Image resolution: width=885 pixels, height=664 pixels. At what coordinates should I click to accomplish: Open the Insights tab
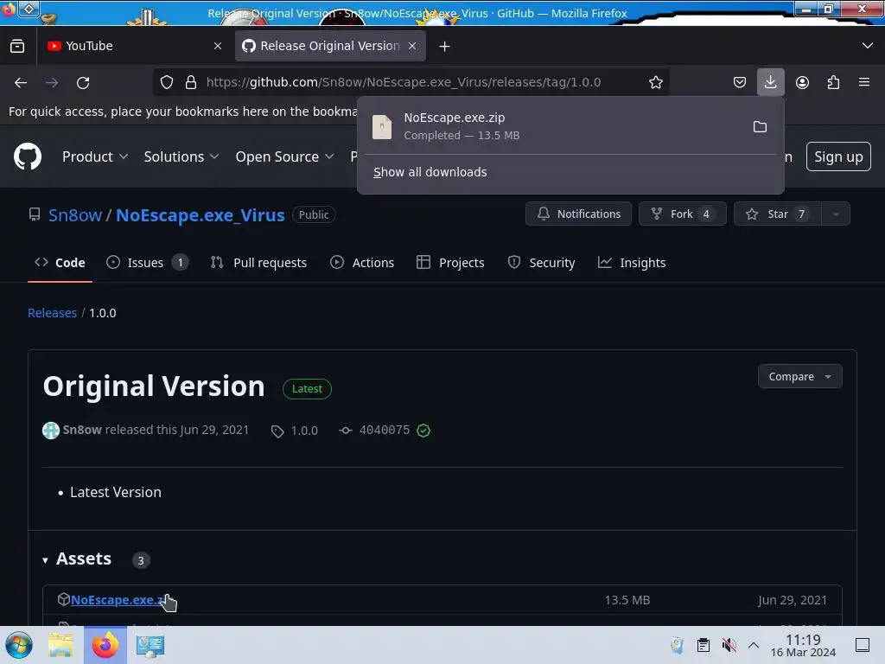632,263
